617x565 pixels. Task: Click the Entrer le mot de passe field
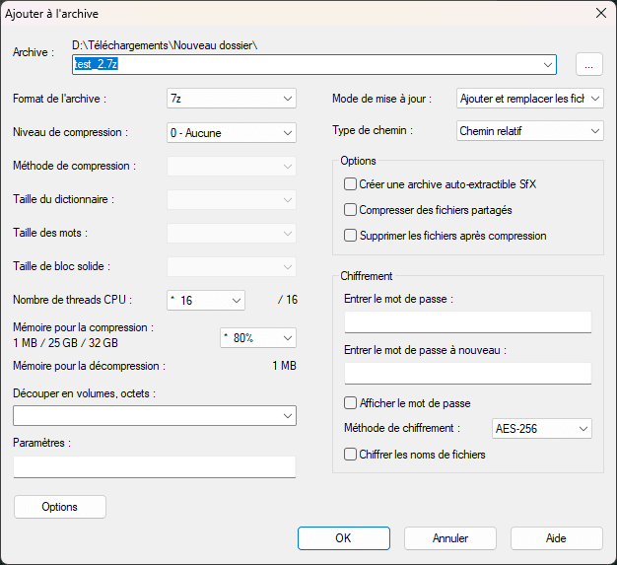467,322
